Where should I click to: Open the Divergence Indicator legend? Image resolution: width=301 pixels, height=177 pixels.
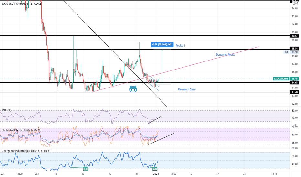(x=26, y=151)
